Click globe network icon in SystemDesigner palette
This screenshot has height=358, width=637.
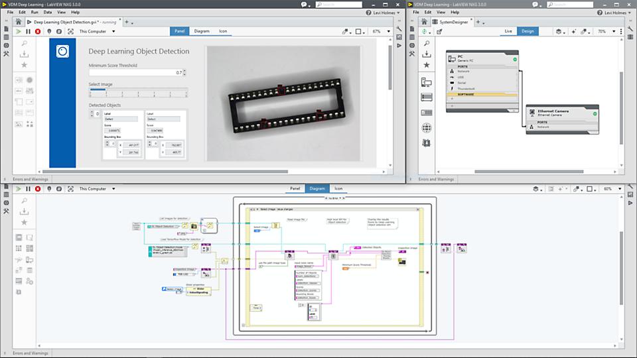pos(426,128)
